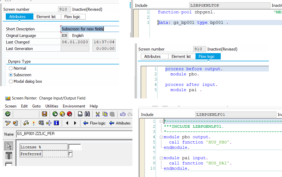Click code line 'process before output.'
Viewport: 282px width, 177px height.
[x=194, y=69]
